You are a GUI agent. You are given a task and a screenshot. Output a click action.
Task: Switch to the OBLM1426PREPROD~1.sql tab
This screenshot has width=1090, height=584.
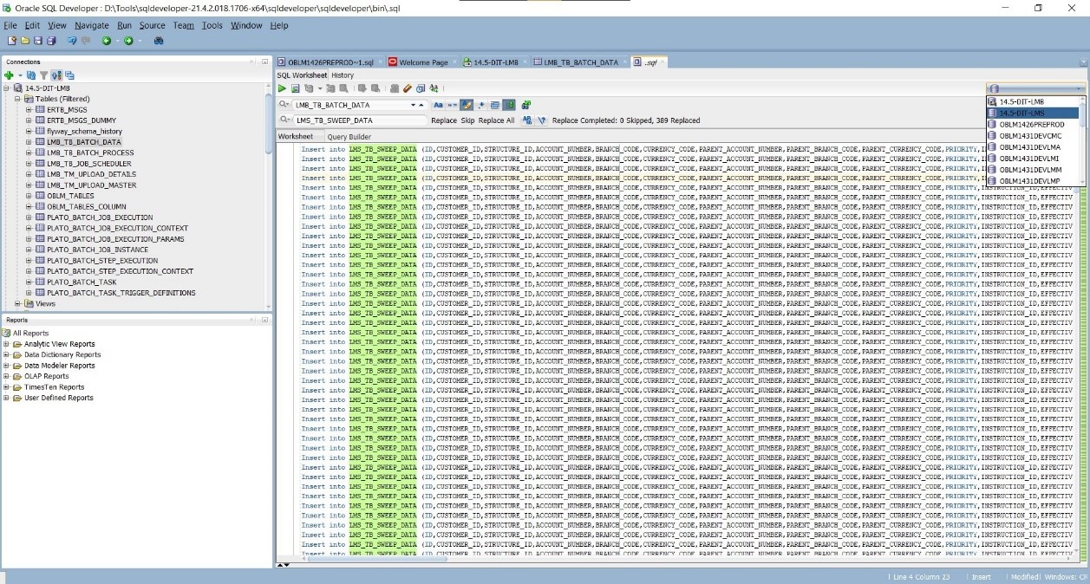(x=330, y=62)
